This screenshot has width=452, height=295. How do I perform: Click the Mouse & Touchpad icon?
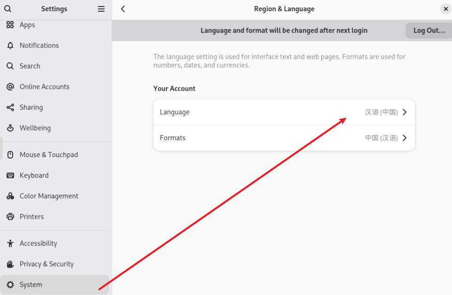pyautogui.click(x=10, y=155)
